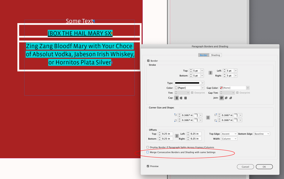Uncheck the Border checkbox

tap(148, 61)
